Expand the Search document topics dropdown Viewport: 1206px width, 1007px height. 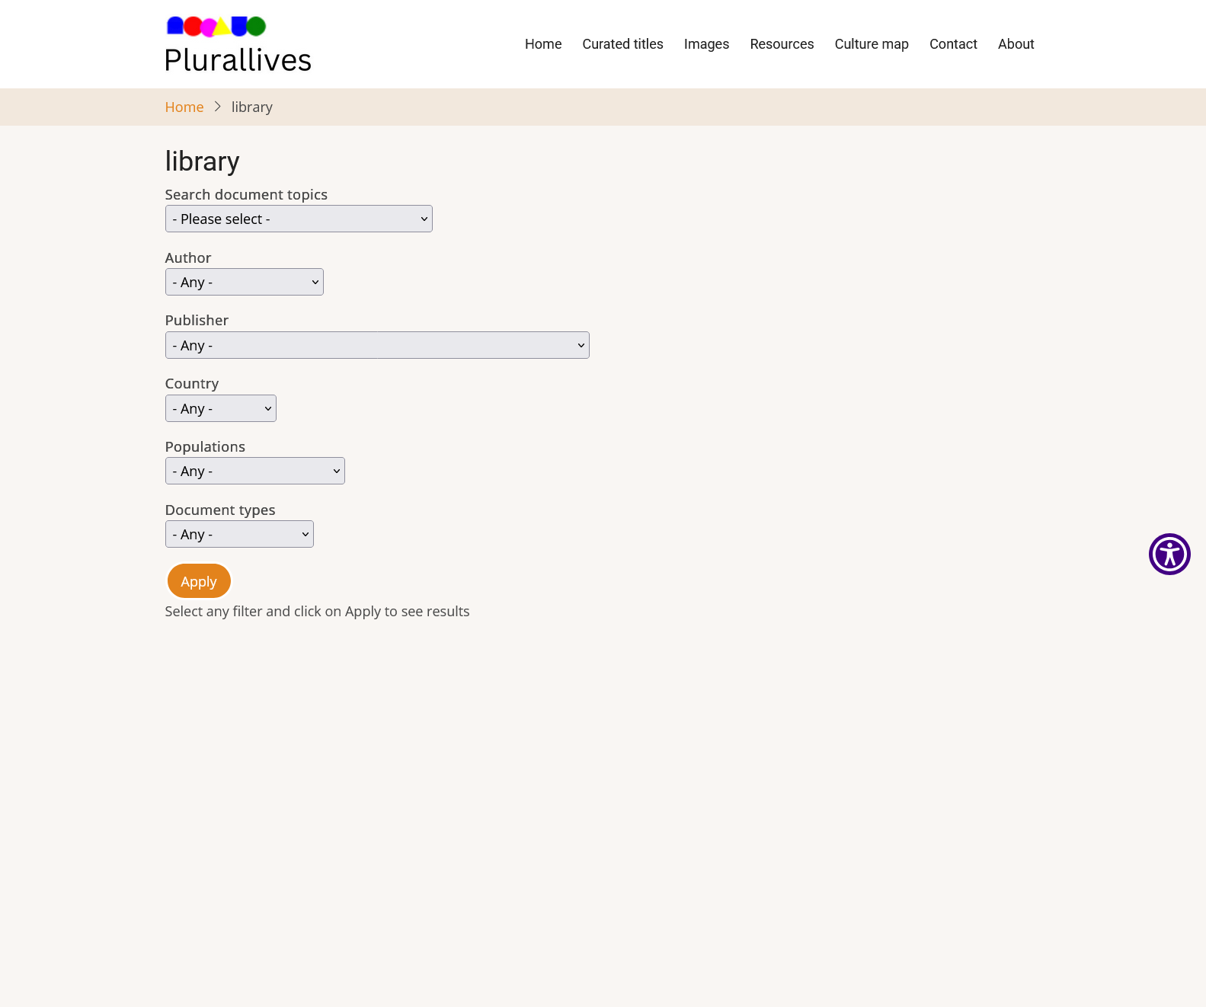pyautogui.click(x=299, y=219)
